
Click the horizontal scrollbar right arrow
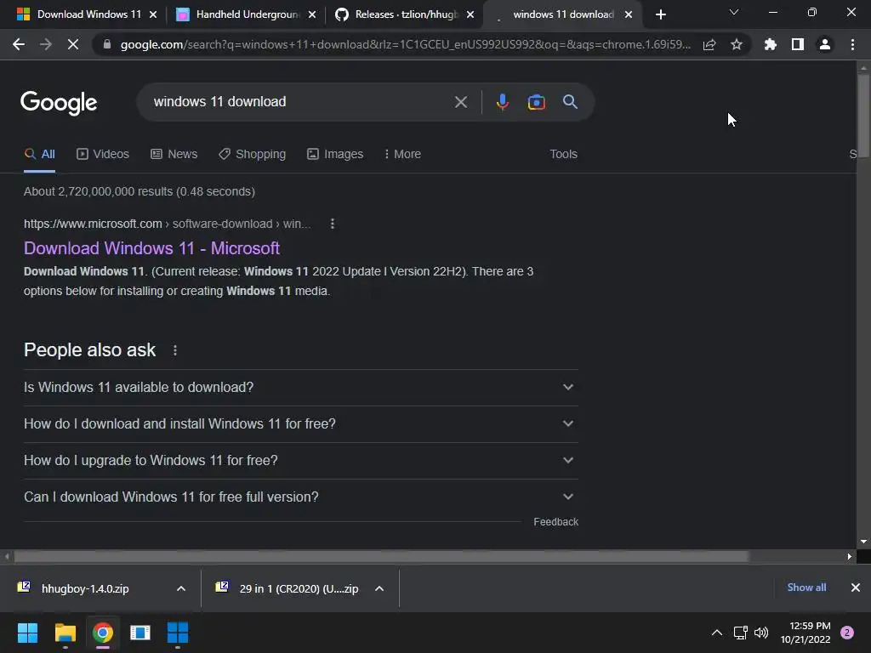click(x=850, y=556)
